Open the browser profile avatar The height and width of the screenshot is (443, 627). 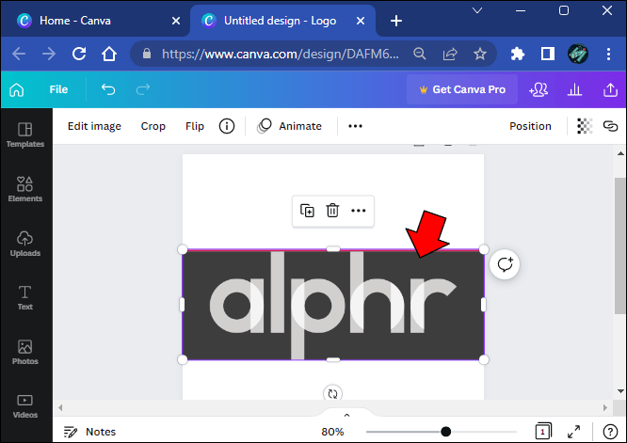click(x=578, y=54)
